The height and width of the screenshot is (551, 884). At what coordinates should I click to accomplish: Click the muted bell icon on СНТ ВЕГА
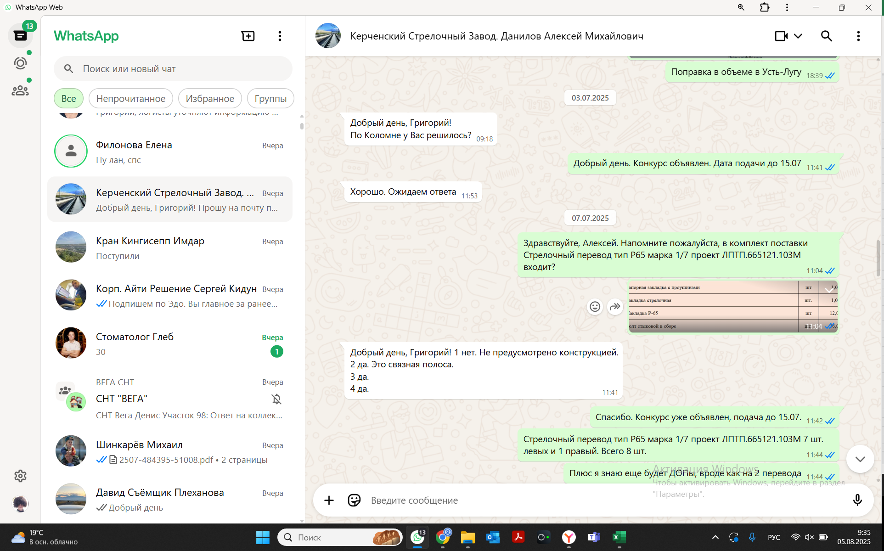pyautogui.click(x=276, y=399)
